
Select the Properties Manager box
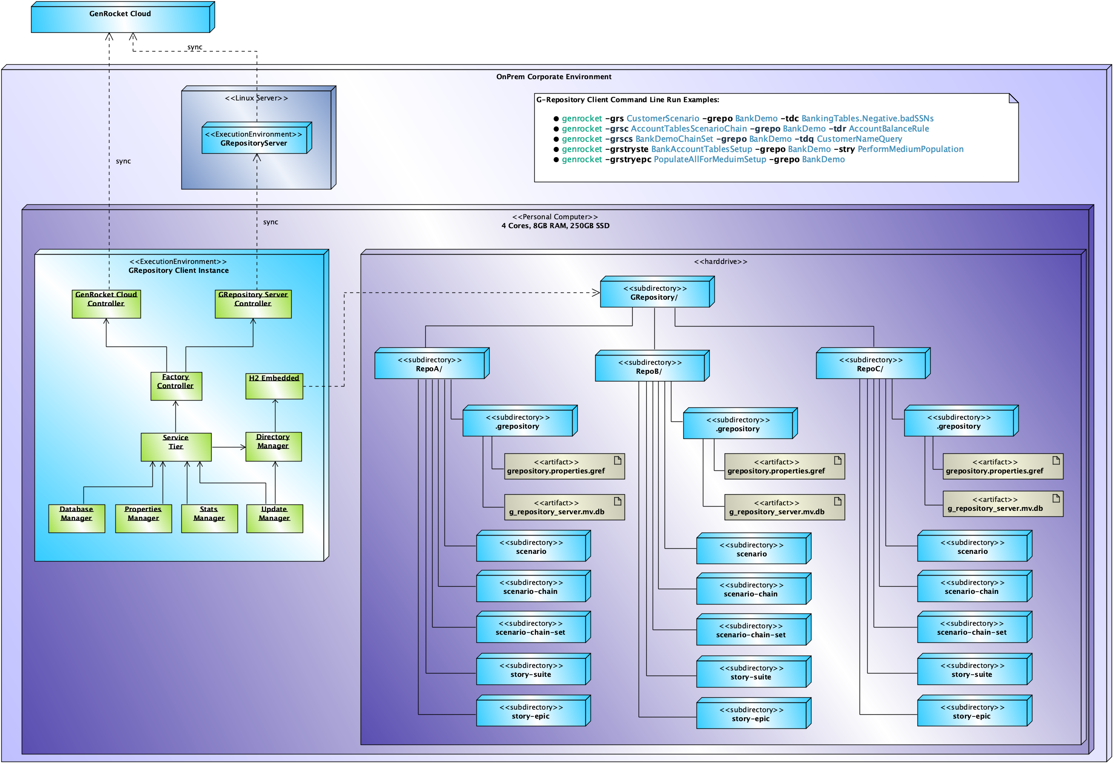click(x=143, y=519)
